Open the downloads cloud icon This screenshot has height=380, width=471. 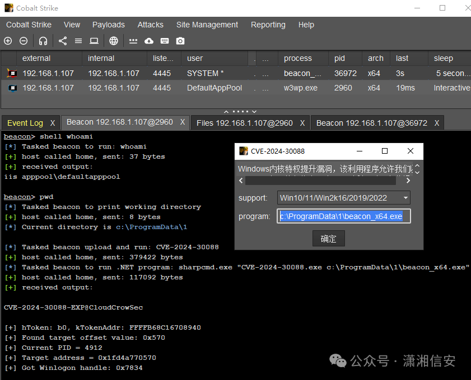148,41
